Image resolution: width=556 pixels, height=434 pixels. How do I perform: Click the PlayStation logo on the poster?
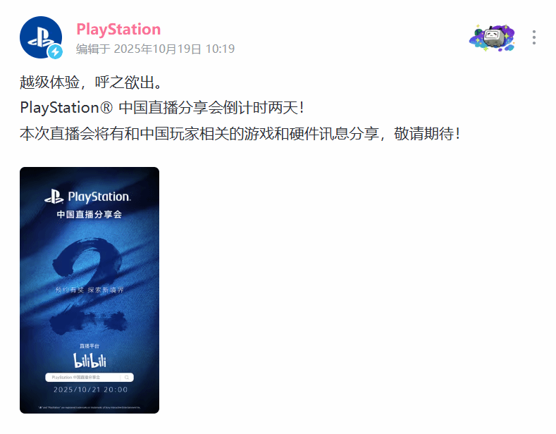click(87, 197)
